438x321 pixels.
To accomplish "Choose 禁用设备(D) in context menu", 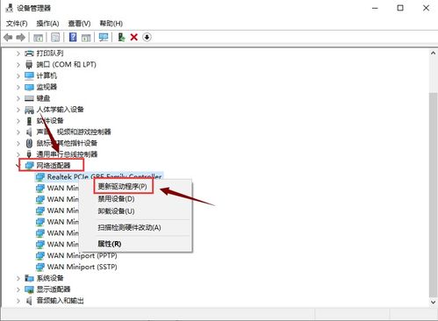I will (116, 199).
